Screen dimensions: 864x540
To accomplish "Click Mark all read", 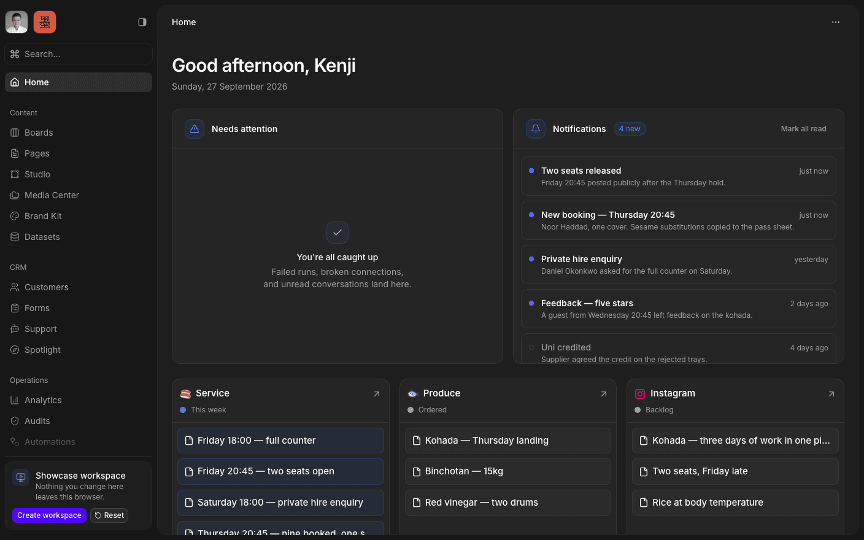I will (803, 129).
